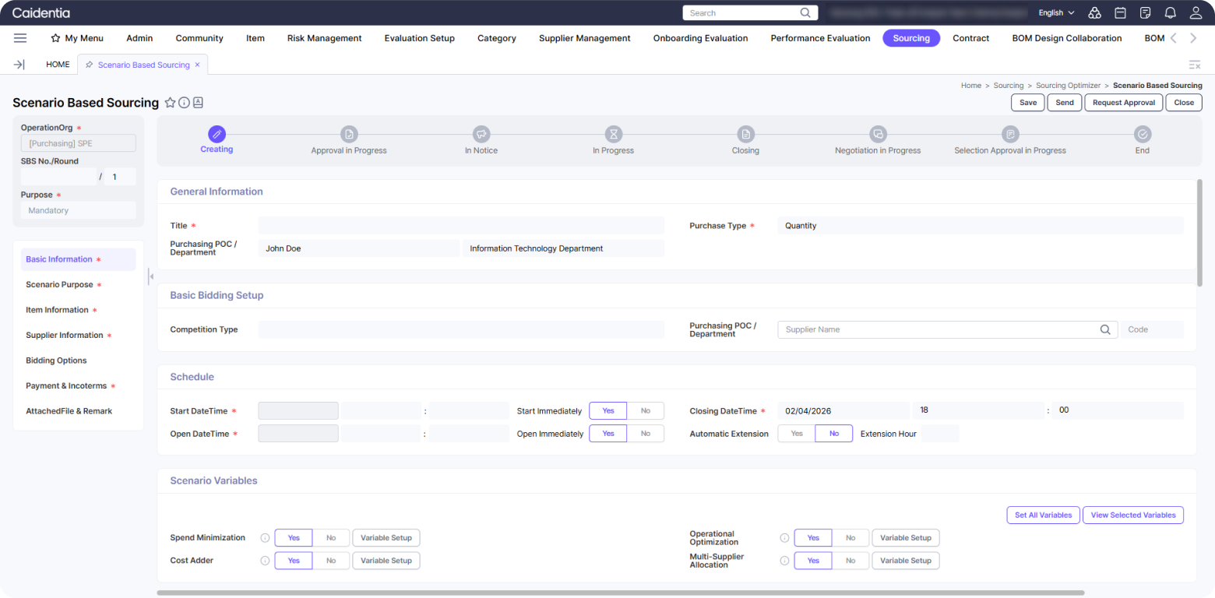Click Spend Minimization info icon
Viewport: 1215px width, 598px height.
[265, 538]
